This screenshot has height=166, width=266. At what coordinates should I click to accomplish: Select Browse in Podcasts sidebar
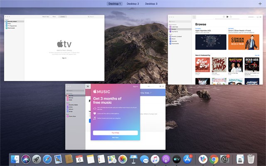180,29
